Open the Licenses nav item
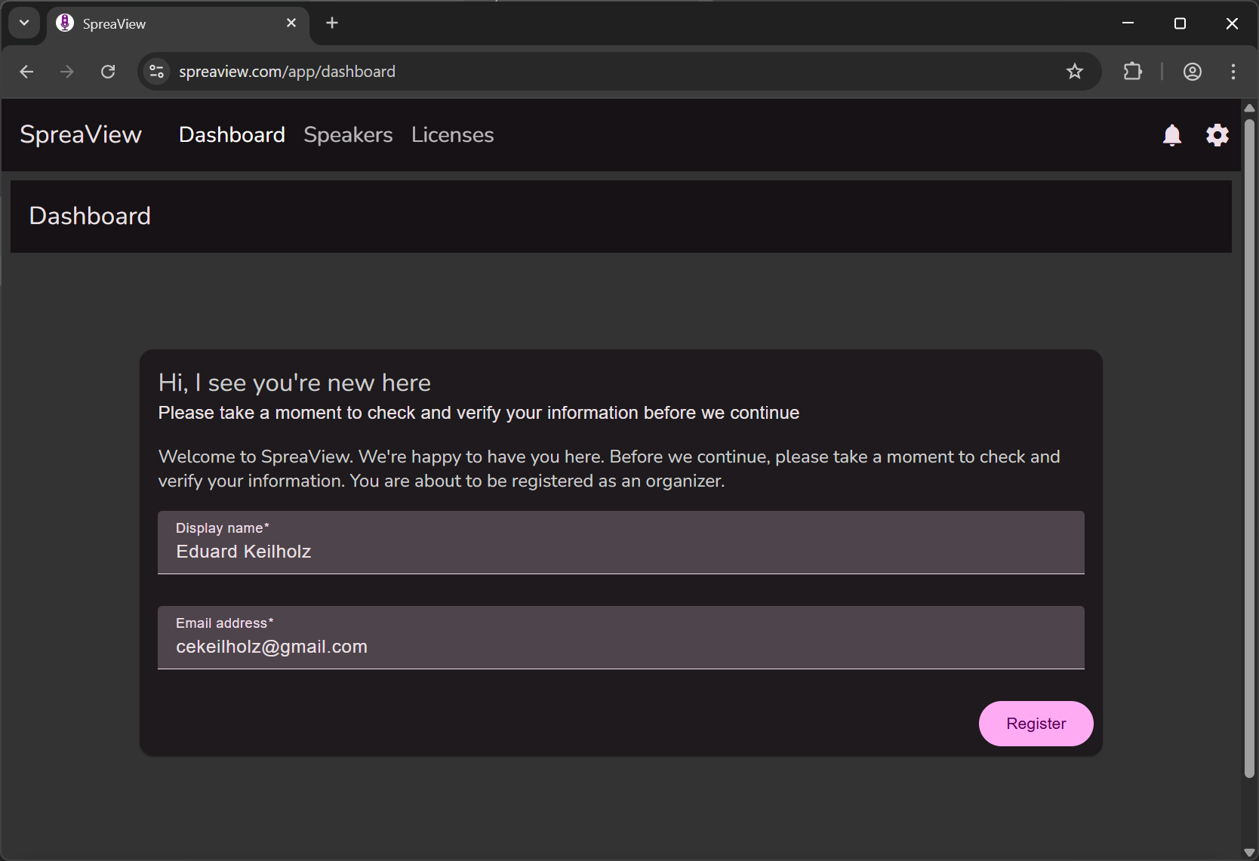This screenshot has height=861, width=1259. 453,135
